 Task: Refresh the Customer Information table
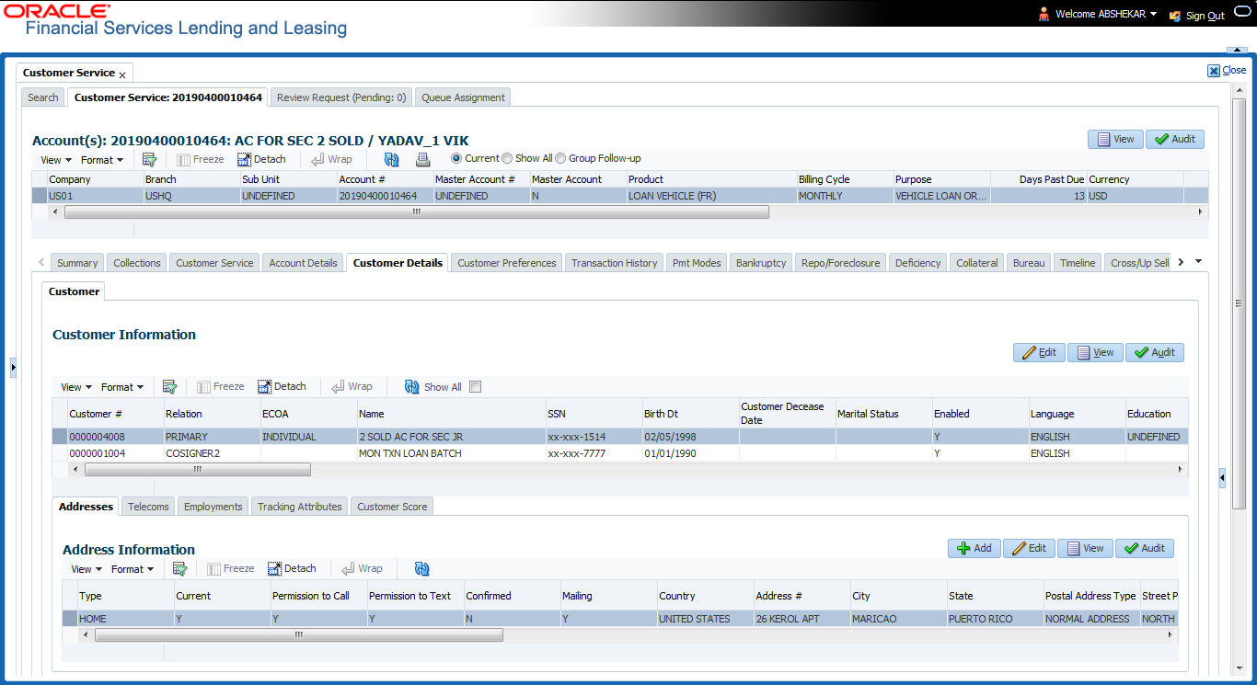tap(412, 387)
